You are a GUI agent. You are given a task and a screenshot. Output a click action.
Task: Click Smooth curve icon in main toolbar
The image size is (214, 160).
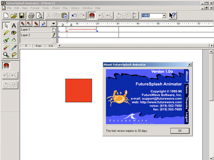pyautogui.click(x=102, y=15)
